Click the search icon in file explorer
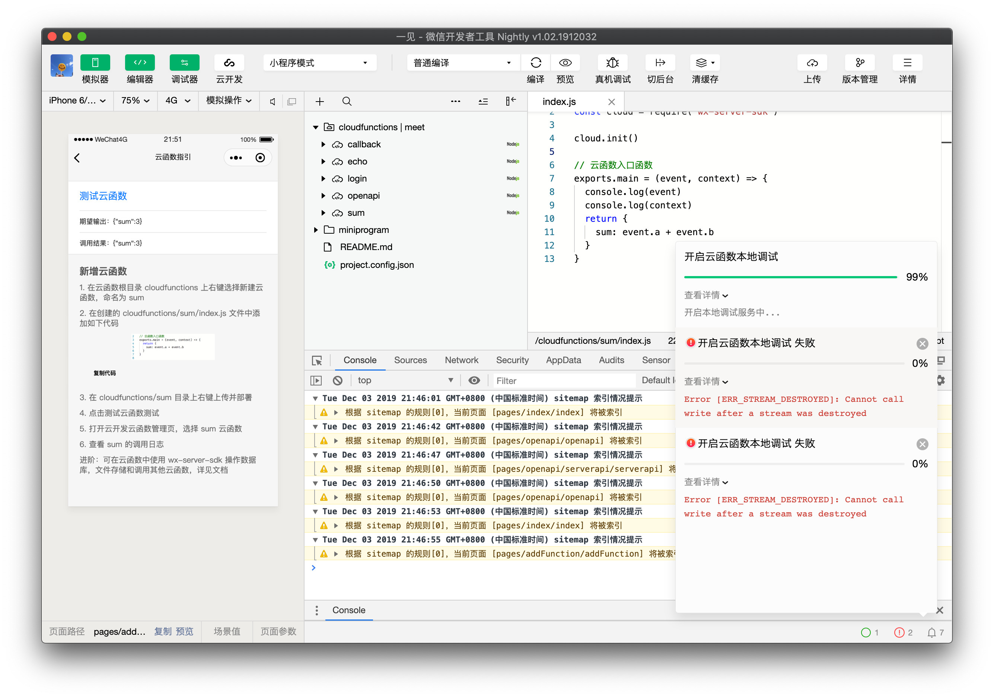This screenshot has height=698, width=994. (346, 101)
